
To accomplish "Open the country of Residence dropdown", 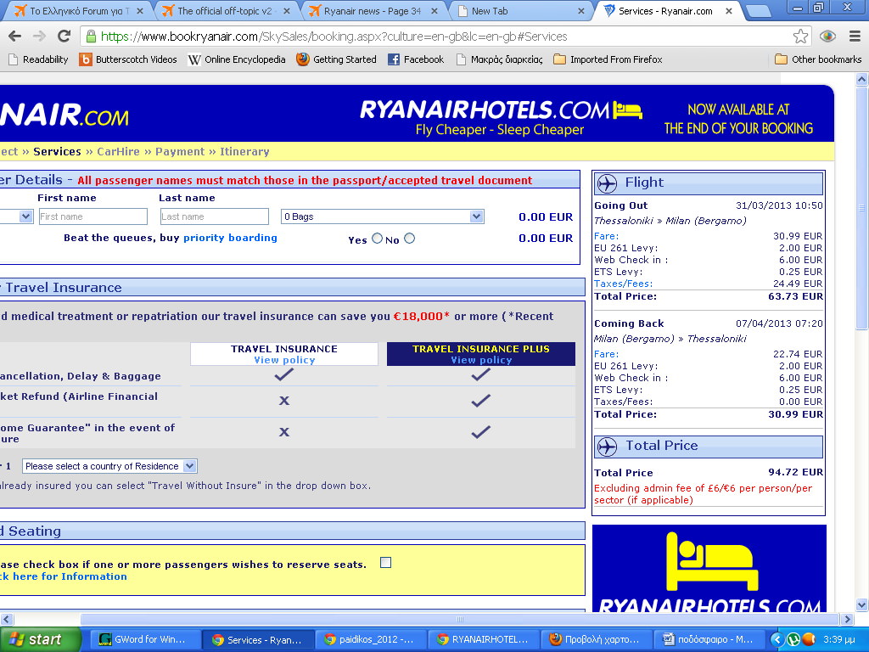I will 109,466.
